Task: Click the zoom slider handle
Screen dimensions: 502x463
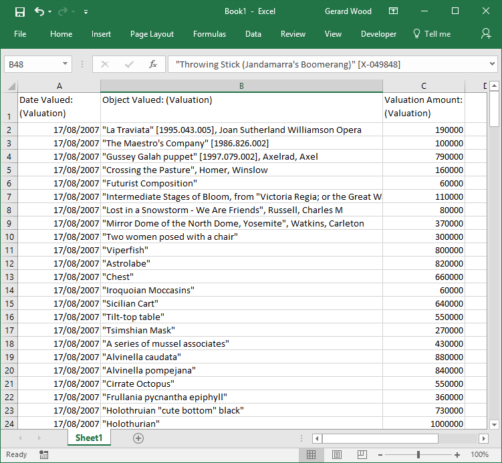Action: click(418, 454)
